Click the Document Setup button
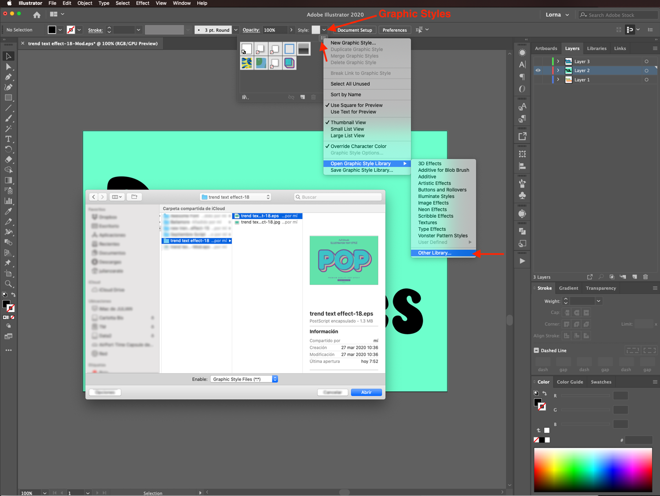This screenshot has height=496, width=660. tap(355, 30)
